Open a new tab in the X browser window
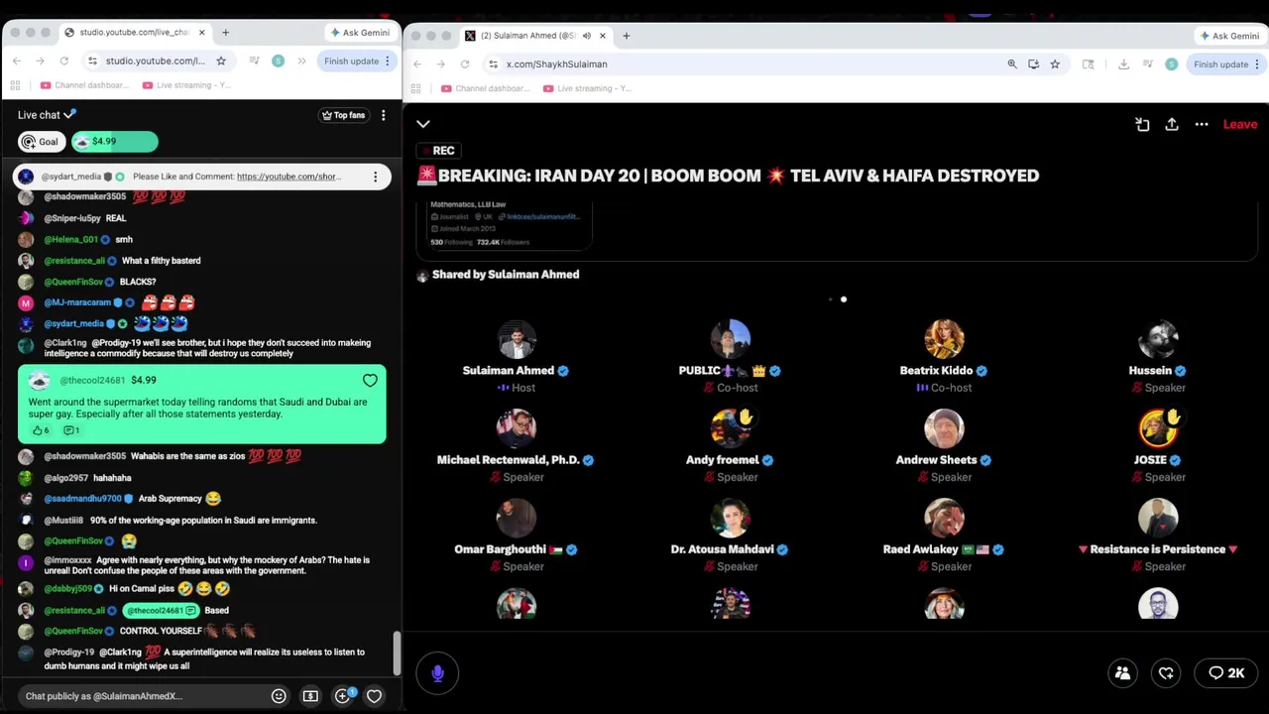1269x714 pixels. click(x=626, y=36)
